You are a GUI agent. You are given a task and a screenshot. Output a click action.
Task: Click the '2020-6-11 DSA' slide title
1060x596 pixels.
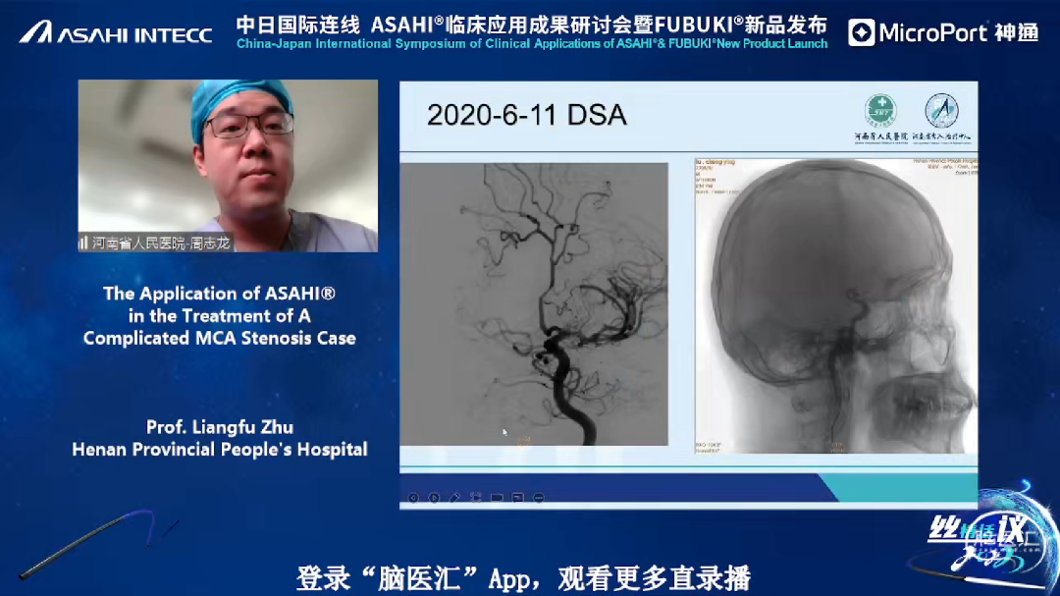tap(527, 115)
